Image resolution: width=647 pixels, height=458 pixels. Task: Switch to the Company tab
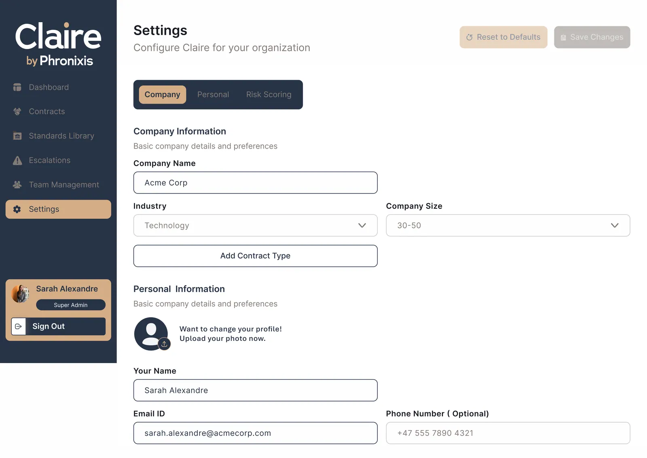[162, 95]
